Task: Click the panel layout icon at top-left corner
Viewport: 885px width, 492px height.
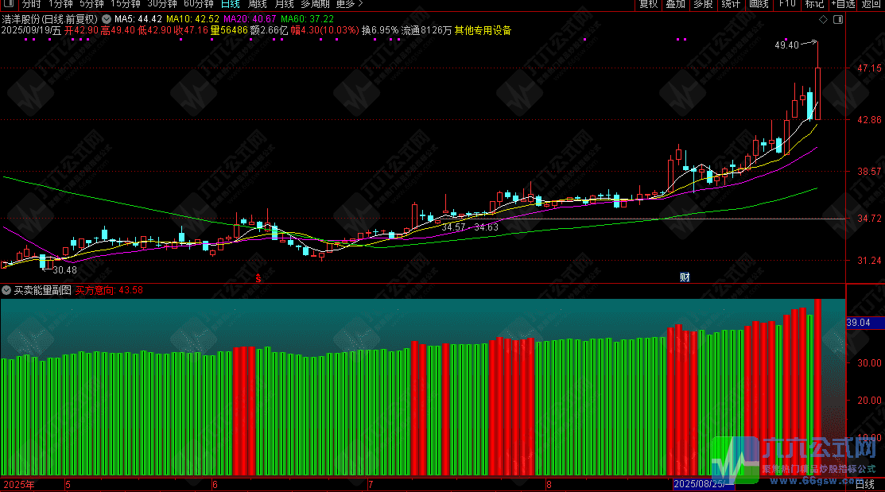Action: [8, 4]
